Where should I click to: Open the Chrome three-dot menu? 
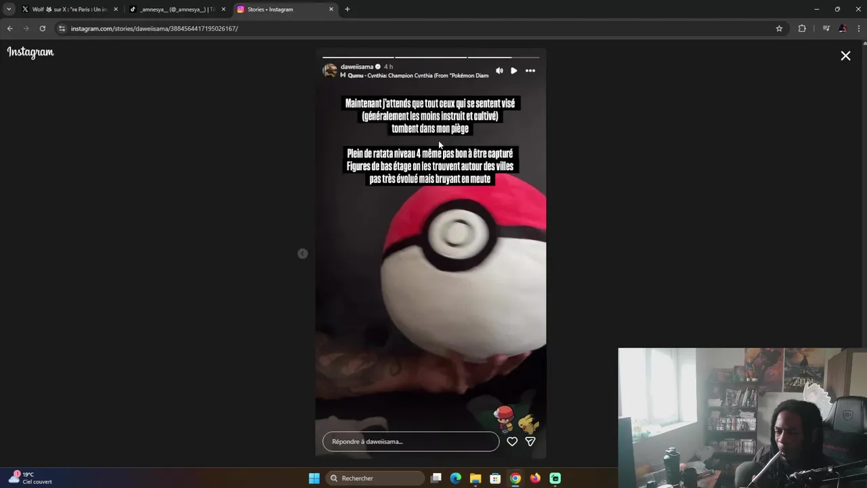tap(859, 28)
